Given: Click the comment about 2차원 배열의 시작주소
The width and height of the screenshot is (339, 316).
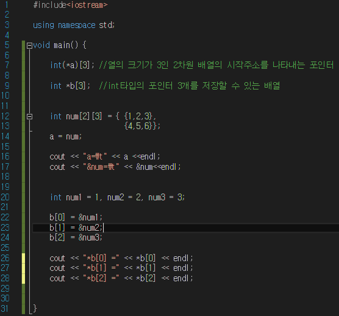Looking at the screenshot, I should (x=216, y=65).
